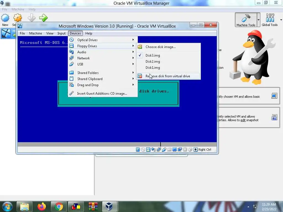
Task: Click the Optical Drives disc icon in menu
Action: (x=72, y=40)
